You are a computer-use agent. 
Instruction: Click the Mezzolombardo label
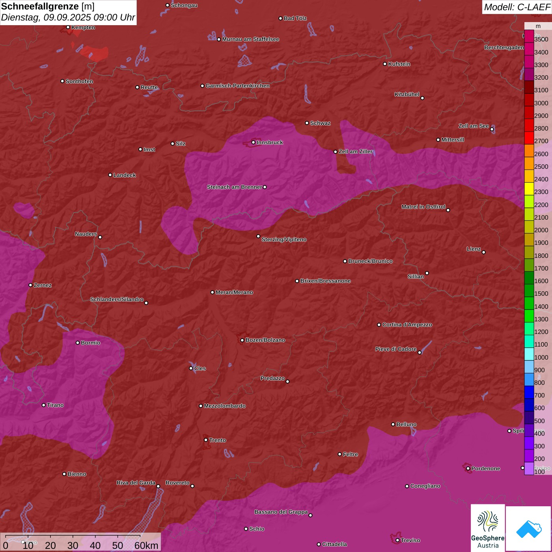225,406
